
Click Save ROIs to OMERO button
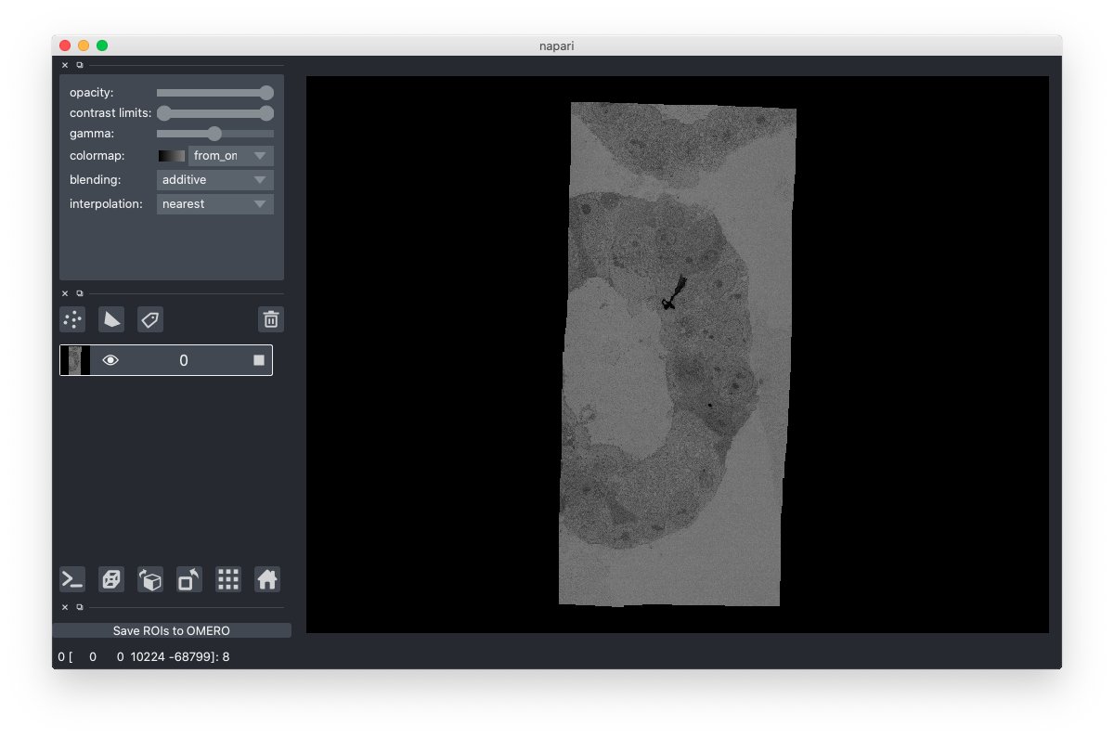pos(172,630)
